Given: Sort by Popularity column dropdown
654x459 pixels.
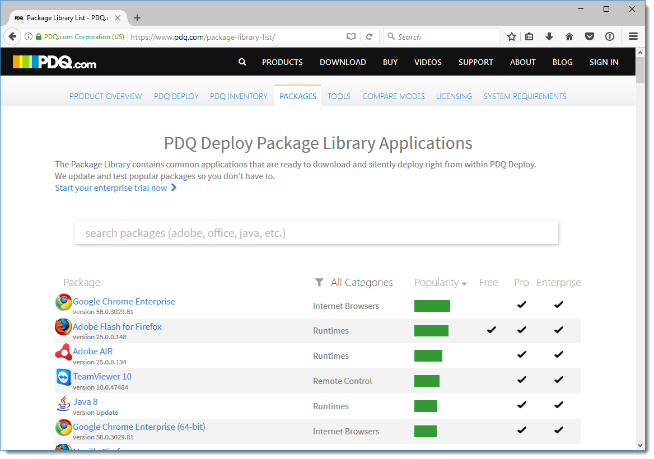Looking at the screenshot, I should pos(440,283).
